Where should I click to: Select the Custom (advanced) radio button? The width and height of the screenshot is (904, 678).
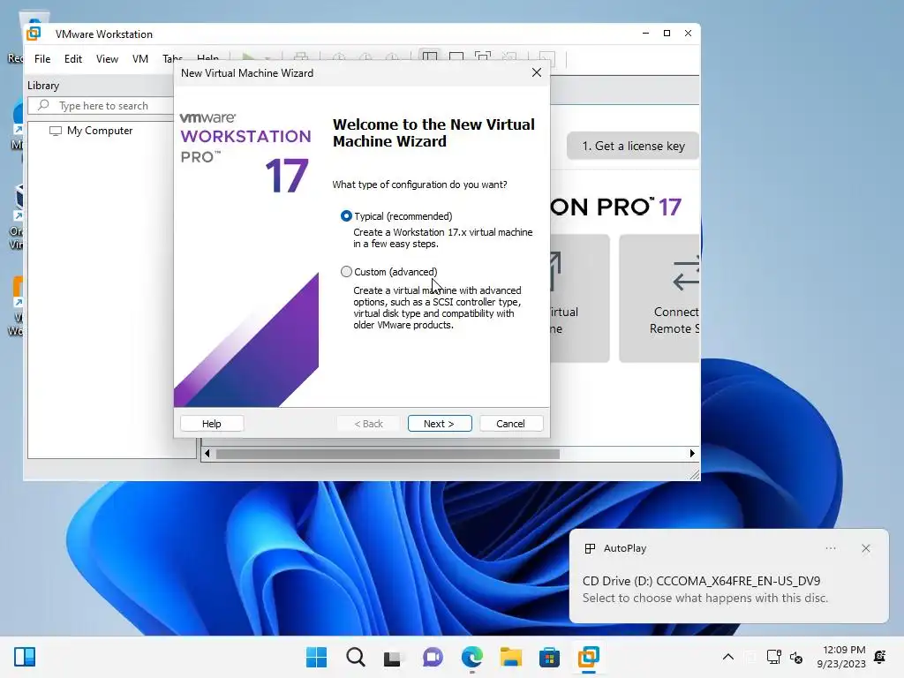[346, 272]
